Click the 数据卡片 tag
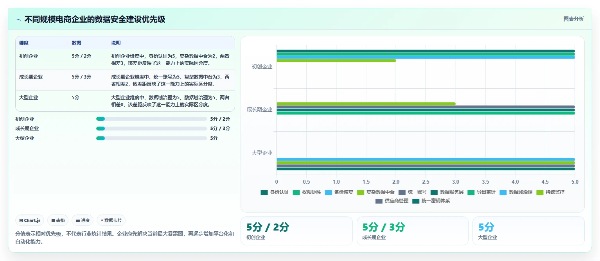The width and height of the screenshot is (600, 261). click(111, 220)
